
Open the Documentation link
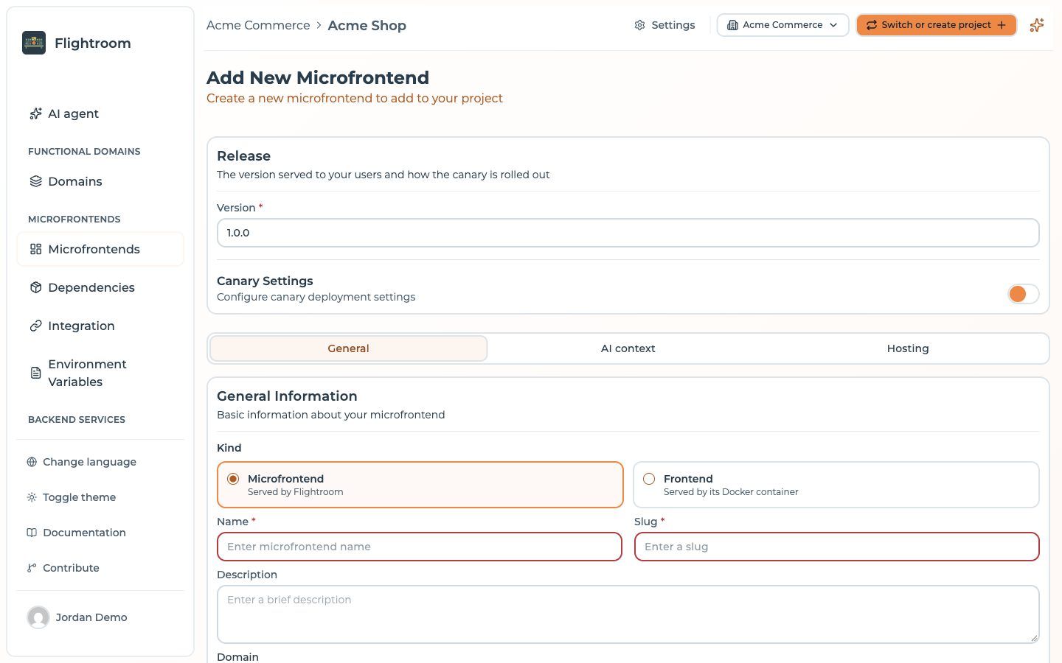pos(77,533)
